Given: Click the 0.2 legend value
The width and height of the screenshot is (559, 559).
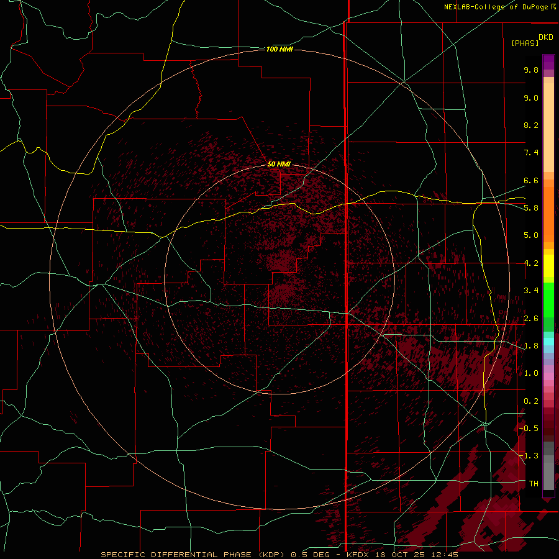Looking at the screenshot, I should pos(531,401).
